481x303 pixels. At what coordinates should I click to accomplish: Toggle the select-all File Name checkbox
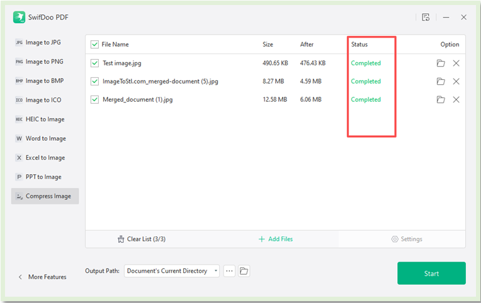(x=95, y=45)
